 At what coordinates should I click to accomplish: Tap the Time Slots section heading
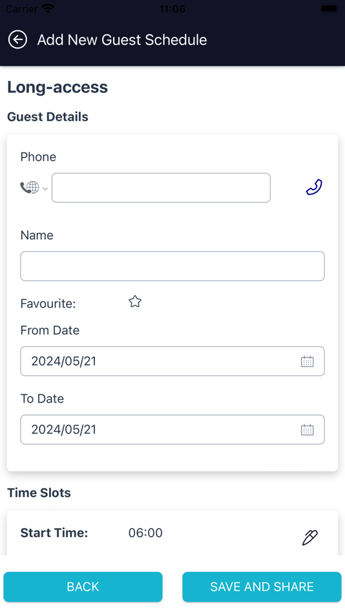pos(39,492)
